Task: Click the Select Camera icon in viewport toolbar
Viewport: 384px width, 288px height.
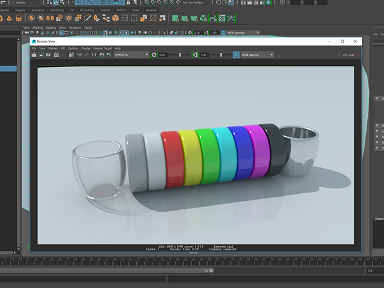Action: 26,32
